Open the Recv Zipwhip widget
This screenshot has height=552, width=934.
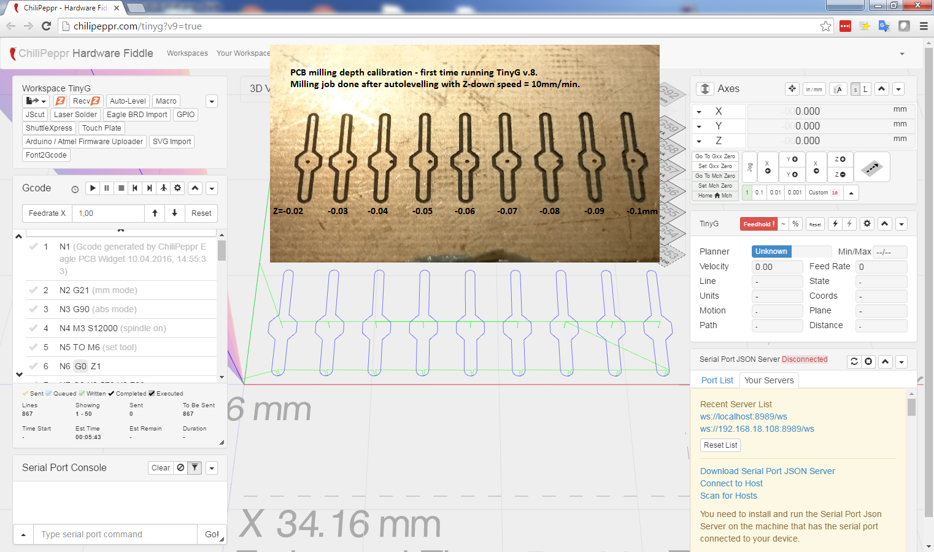tap(87, 101)
